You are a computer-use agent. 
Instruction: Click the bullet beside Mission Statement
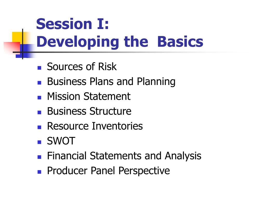pyautogui.click(x=39, y=98)
